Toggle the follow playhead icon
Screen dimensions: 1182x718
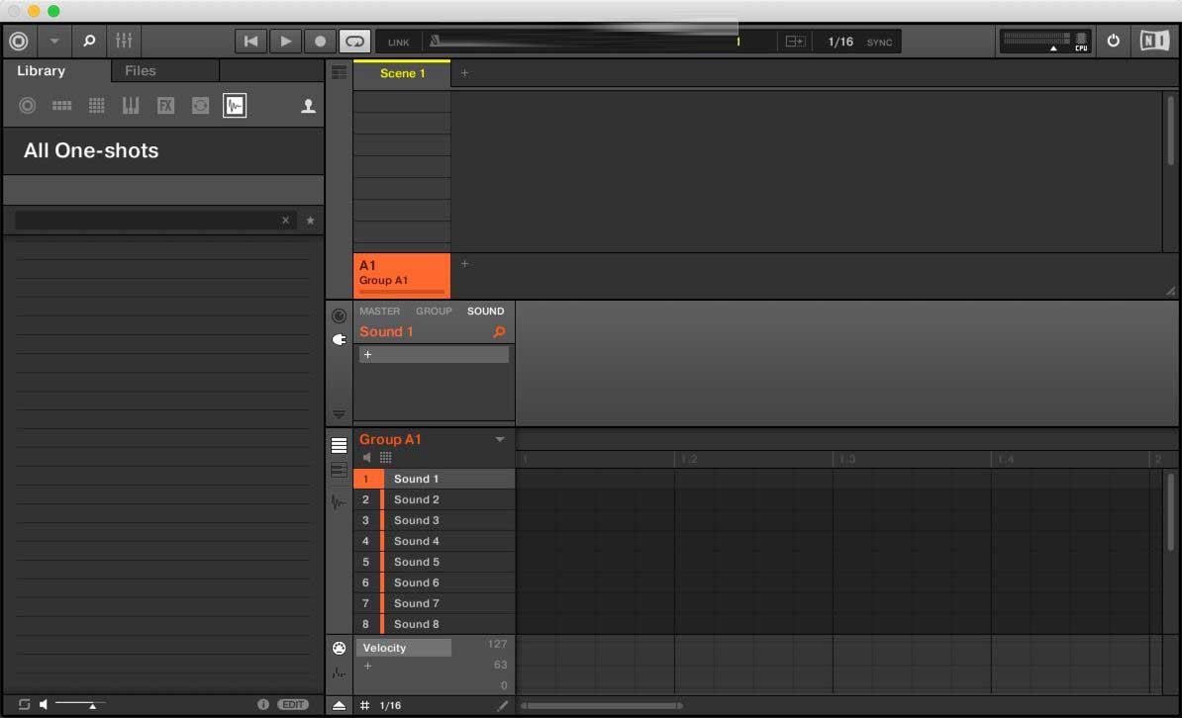click(795, 42)
